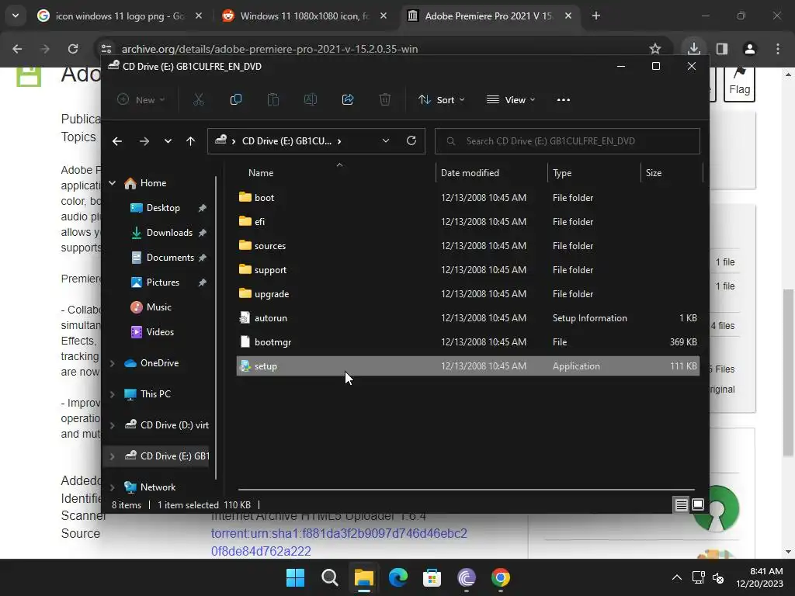Select Music in navigation pane
The image size is (795, 596).
(x=158, y=307)
